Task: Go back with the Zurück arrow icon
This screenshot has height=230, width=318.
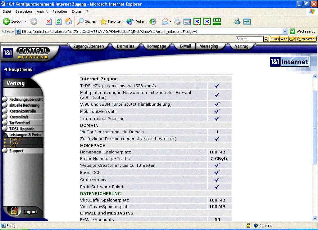Action: tap(6, 21)
